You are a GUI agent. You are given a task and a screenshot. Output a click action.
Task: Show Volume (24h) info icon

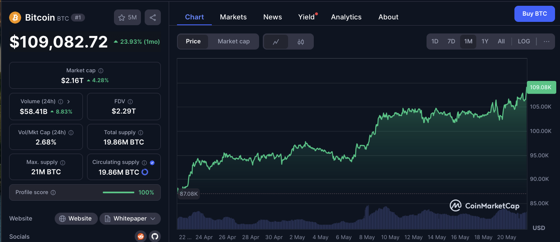[61, 102]
